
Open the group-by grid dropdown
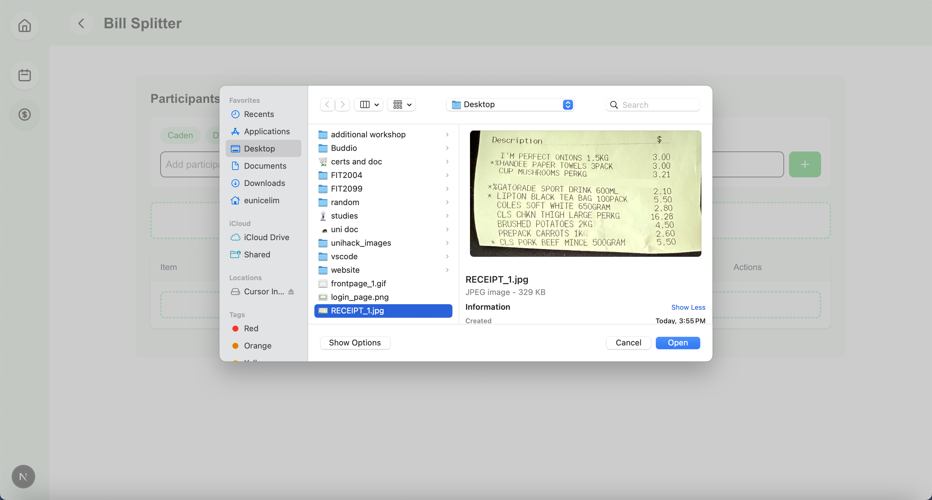coord(402,105)
